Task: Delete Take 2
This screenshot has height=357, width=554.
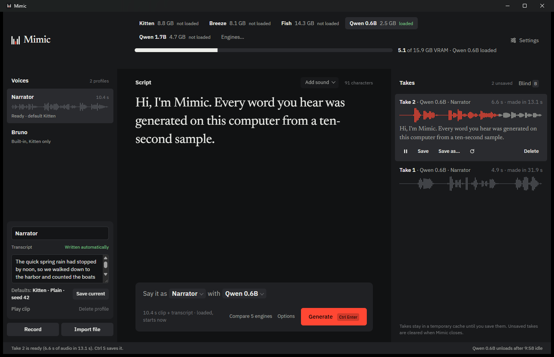Action: coord(531,151)
